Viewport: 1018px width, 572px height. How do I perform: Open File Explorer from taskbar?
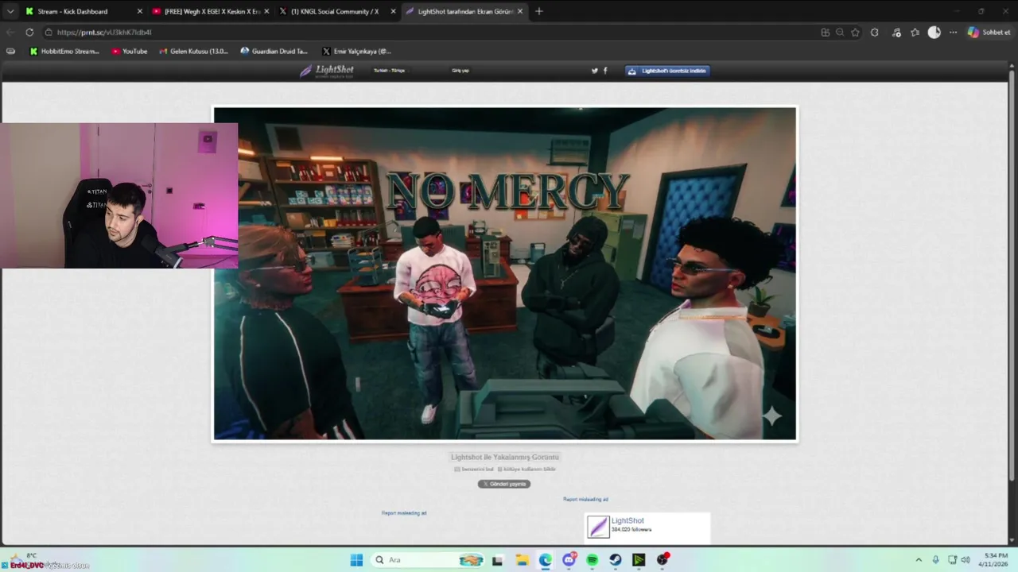(x=521, y=560)
